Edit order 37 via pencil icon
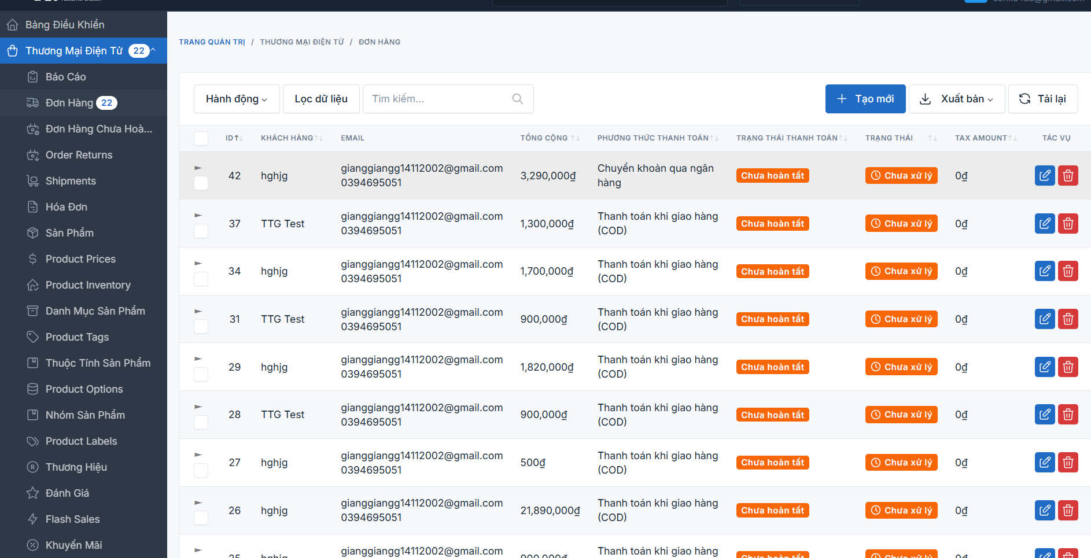 pos(1045,223)
